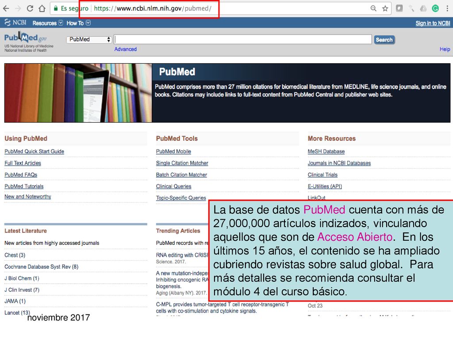Screen dimensions: 453x340
Task: Click the zoom magnifier icon in address bar
Action: [373, 8]
